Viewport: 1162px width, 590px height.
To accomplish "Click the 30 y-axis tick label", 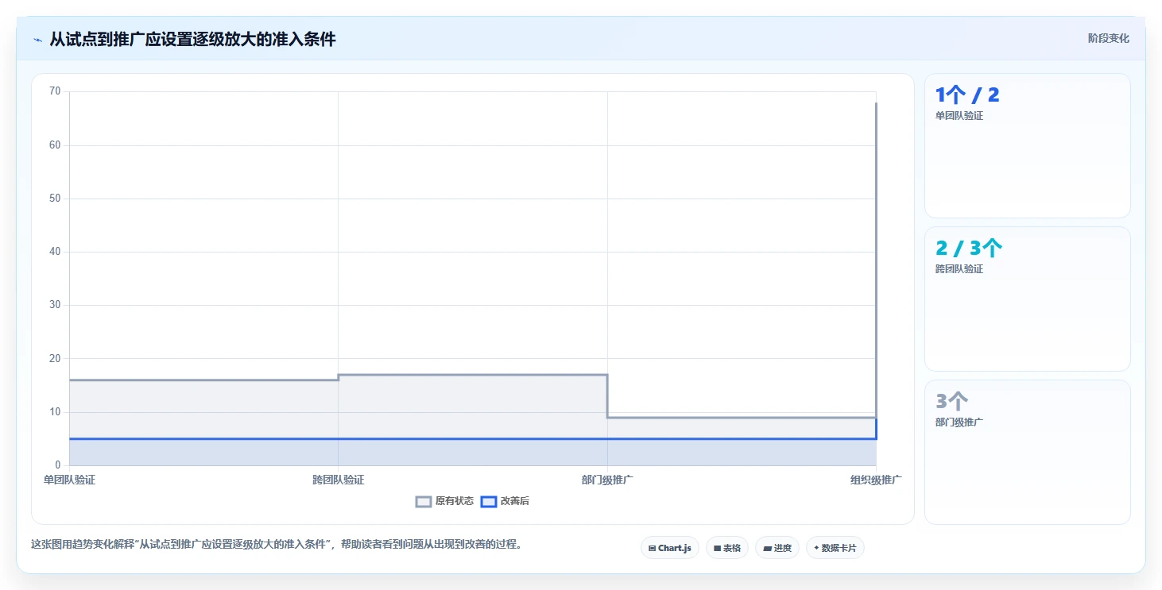I will coord(55,305).
